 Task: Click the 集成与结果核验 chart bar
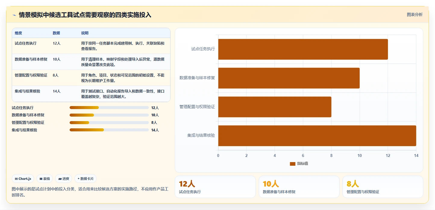pos(317,136)
